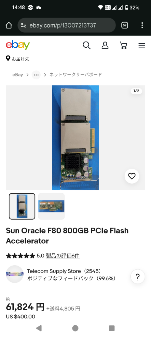151x337 pixels.
Task: Open the shopping cart
Action: (123, 45)
